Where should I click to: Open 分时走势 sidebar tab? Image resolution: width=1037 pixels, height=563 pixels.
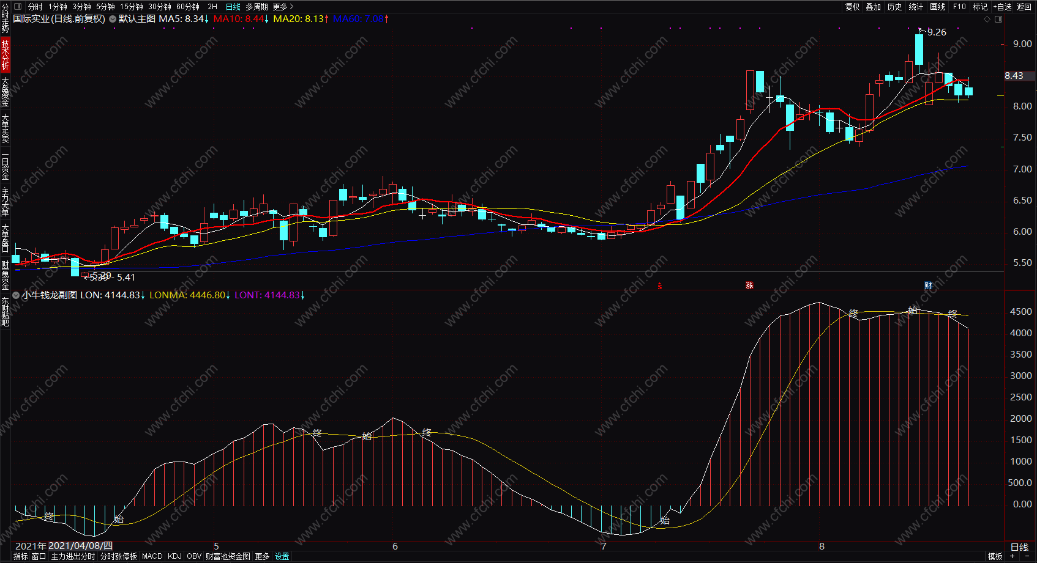tap(5, 18)
